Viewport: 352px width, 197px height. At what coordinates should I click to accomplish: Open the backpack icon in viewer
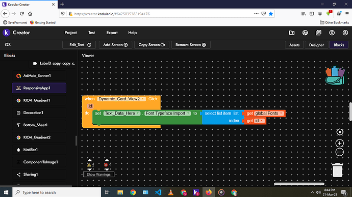pyautogui.click(x=335, y=75)
